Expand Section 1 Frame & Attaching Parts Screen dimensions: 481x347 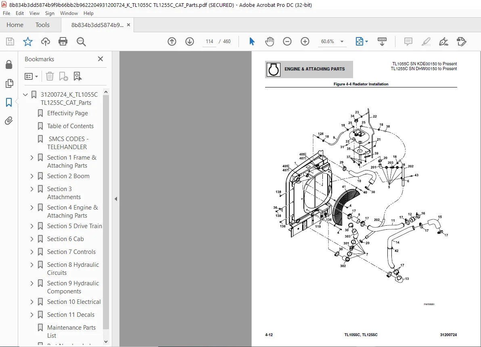(32, 158)
